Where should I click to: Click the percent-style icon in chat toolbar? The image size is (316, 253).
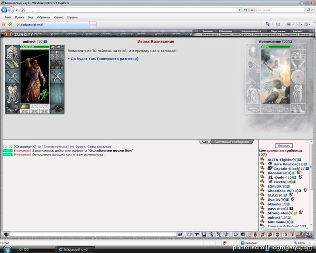[x=219, y=234]
